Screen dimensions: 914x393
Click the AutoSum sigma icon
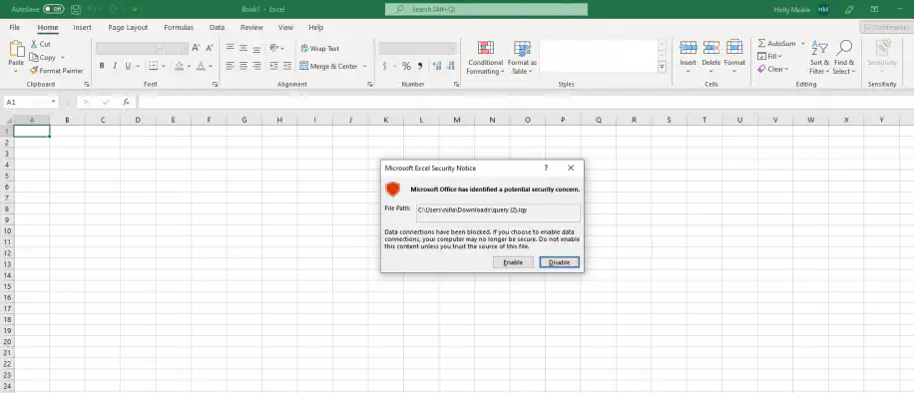(x=761, y=44)
